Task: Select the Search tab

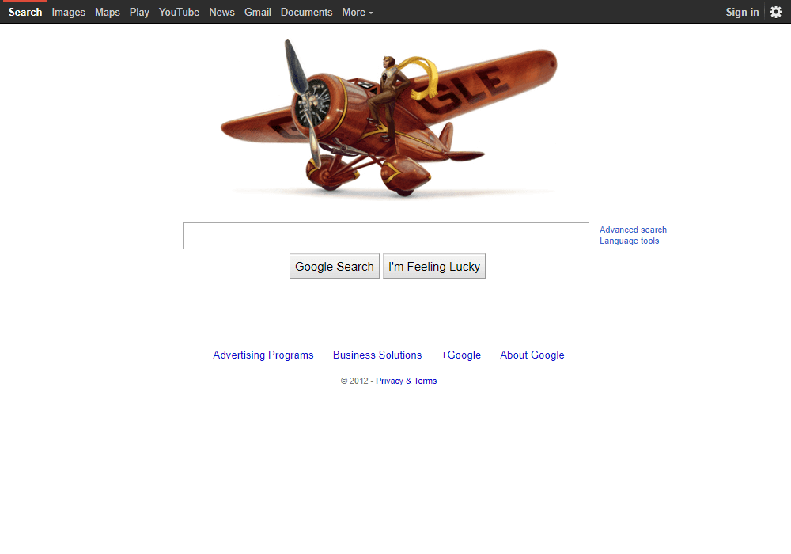Action: (x=25, y=12)
